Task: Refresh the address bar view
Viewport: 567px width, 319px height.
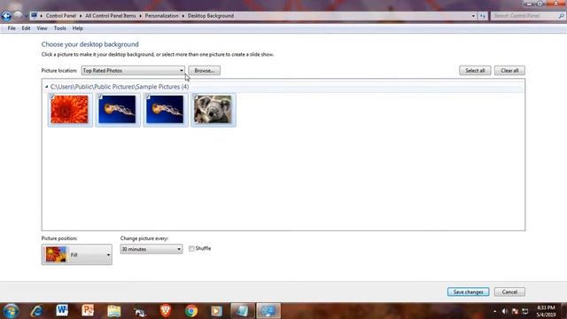Action: coord(483,16)
